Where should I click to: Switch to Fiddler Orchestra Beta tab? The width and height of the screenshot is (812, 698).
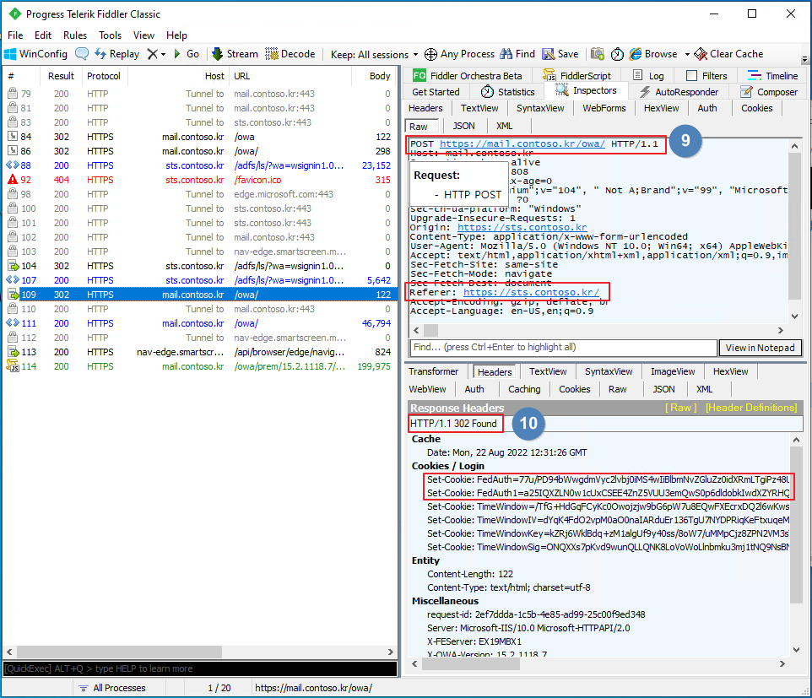pyautogui.click(x=468, y=76)
